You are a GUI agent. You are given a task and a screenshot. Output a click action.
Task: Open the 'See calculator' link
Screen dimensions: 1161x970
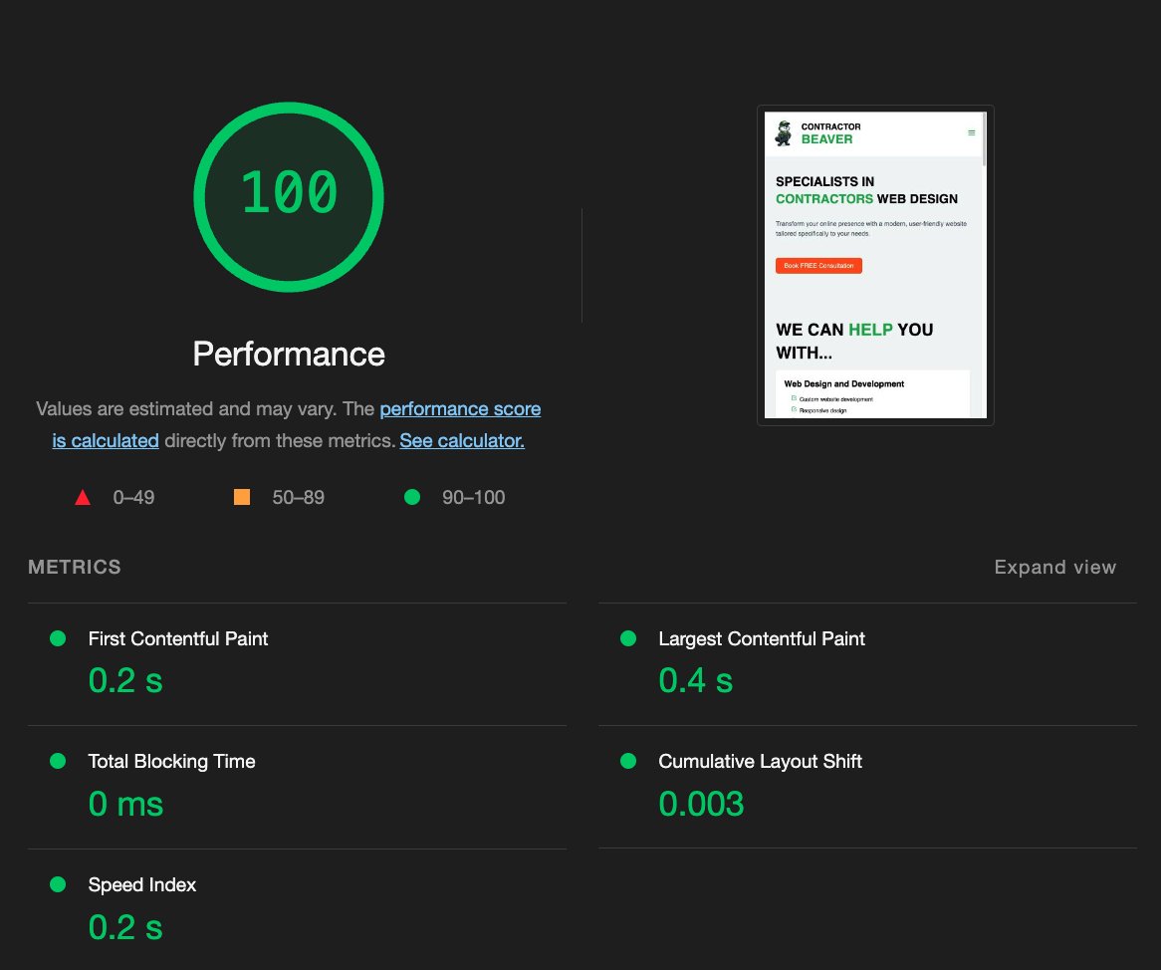click(461, 440)
